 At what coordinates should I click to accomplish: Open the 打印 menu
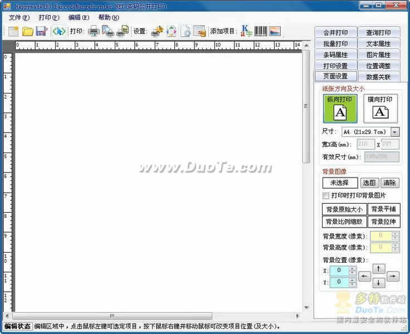click(x=49, y=17)
